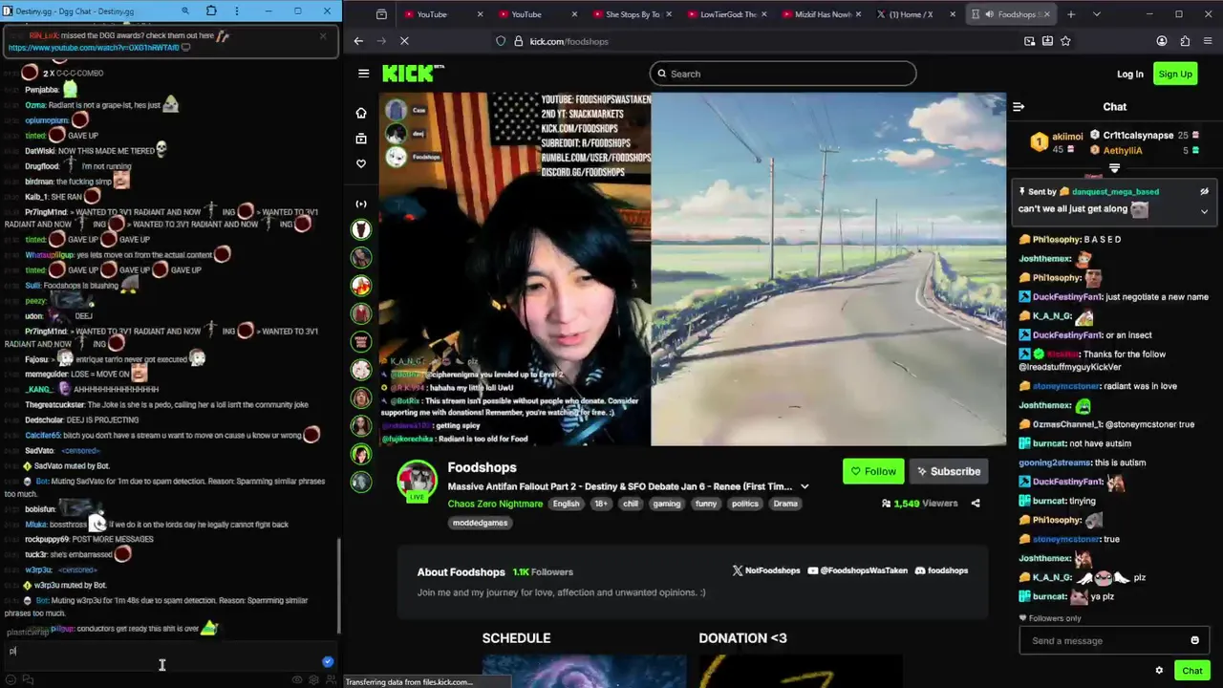Share the Foodshops stream
Viewport: 1223px width, 688px height.
click(x=976, y=504)
